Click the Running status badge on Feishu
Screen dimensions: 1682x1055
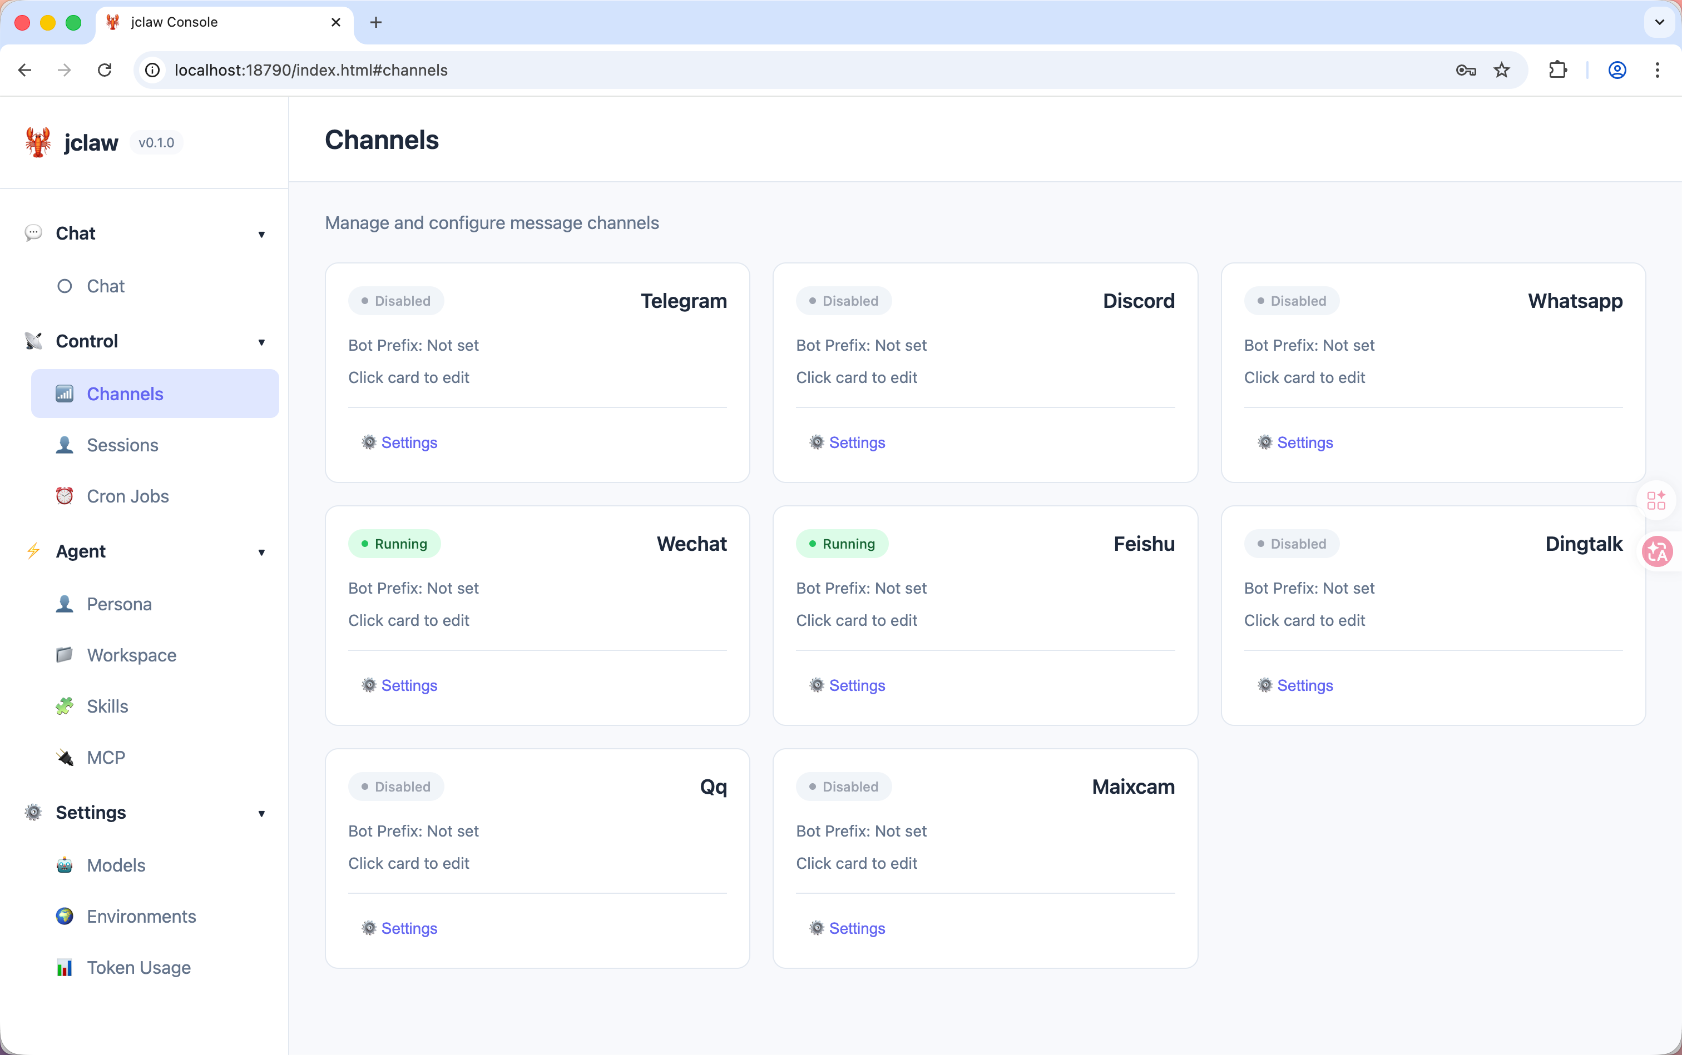842,544
